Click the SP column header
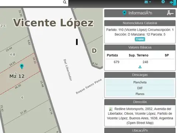 point(167,55)
